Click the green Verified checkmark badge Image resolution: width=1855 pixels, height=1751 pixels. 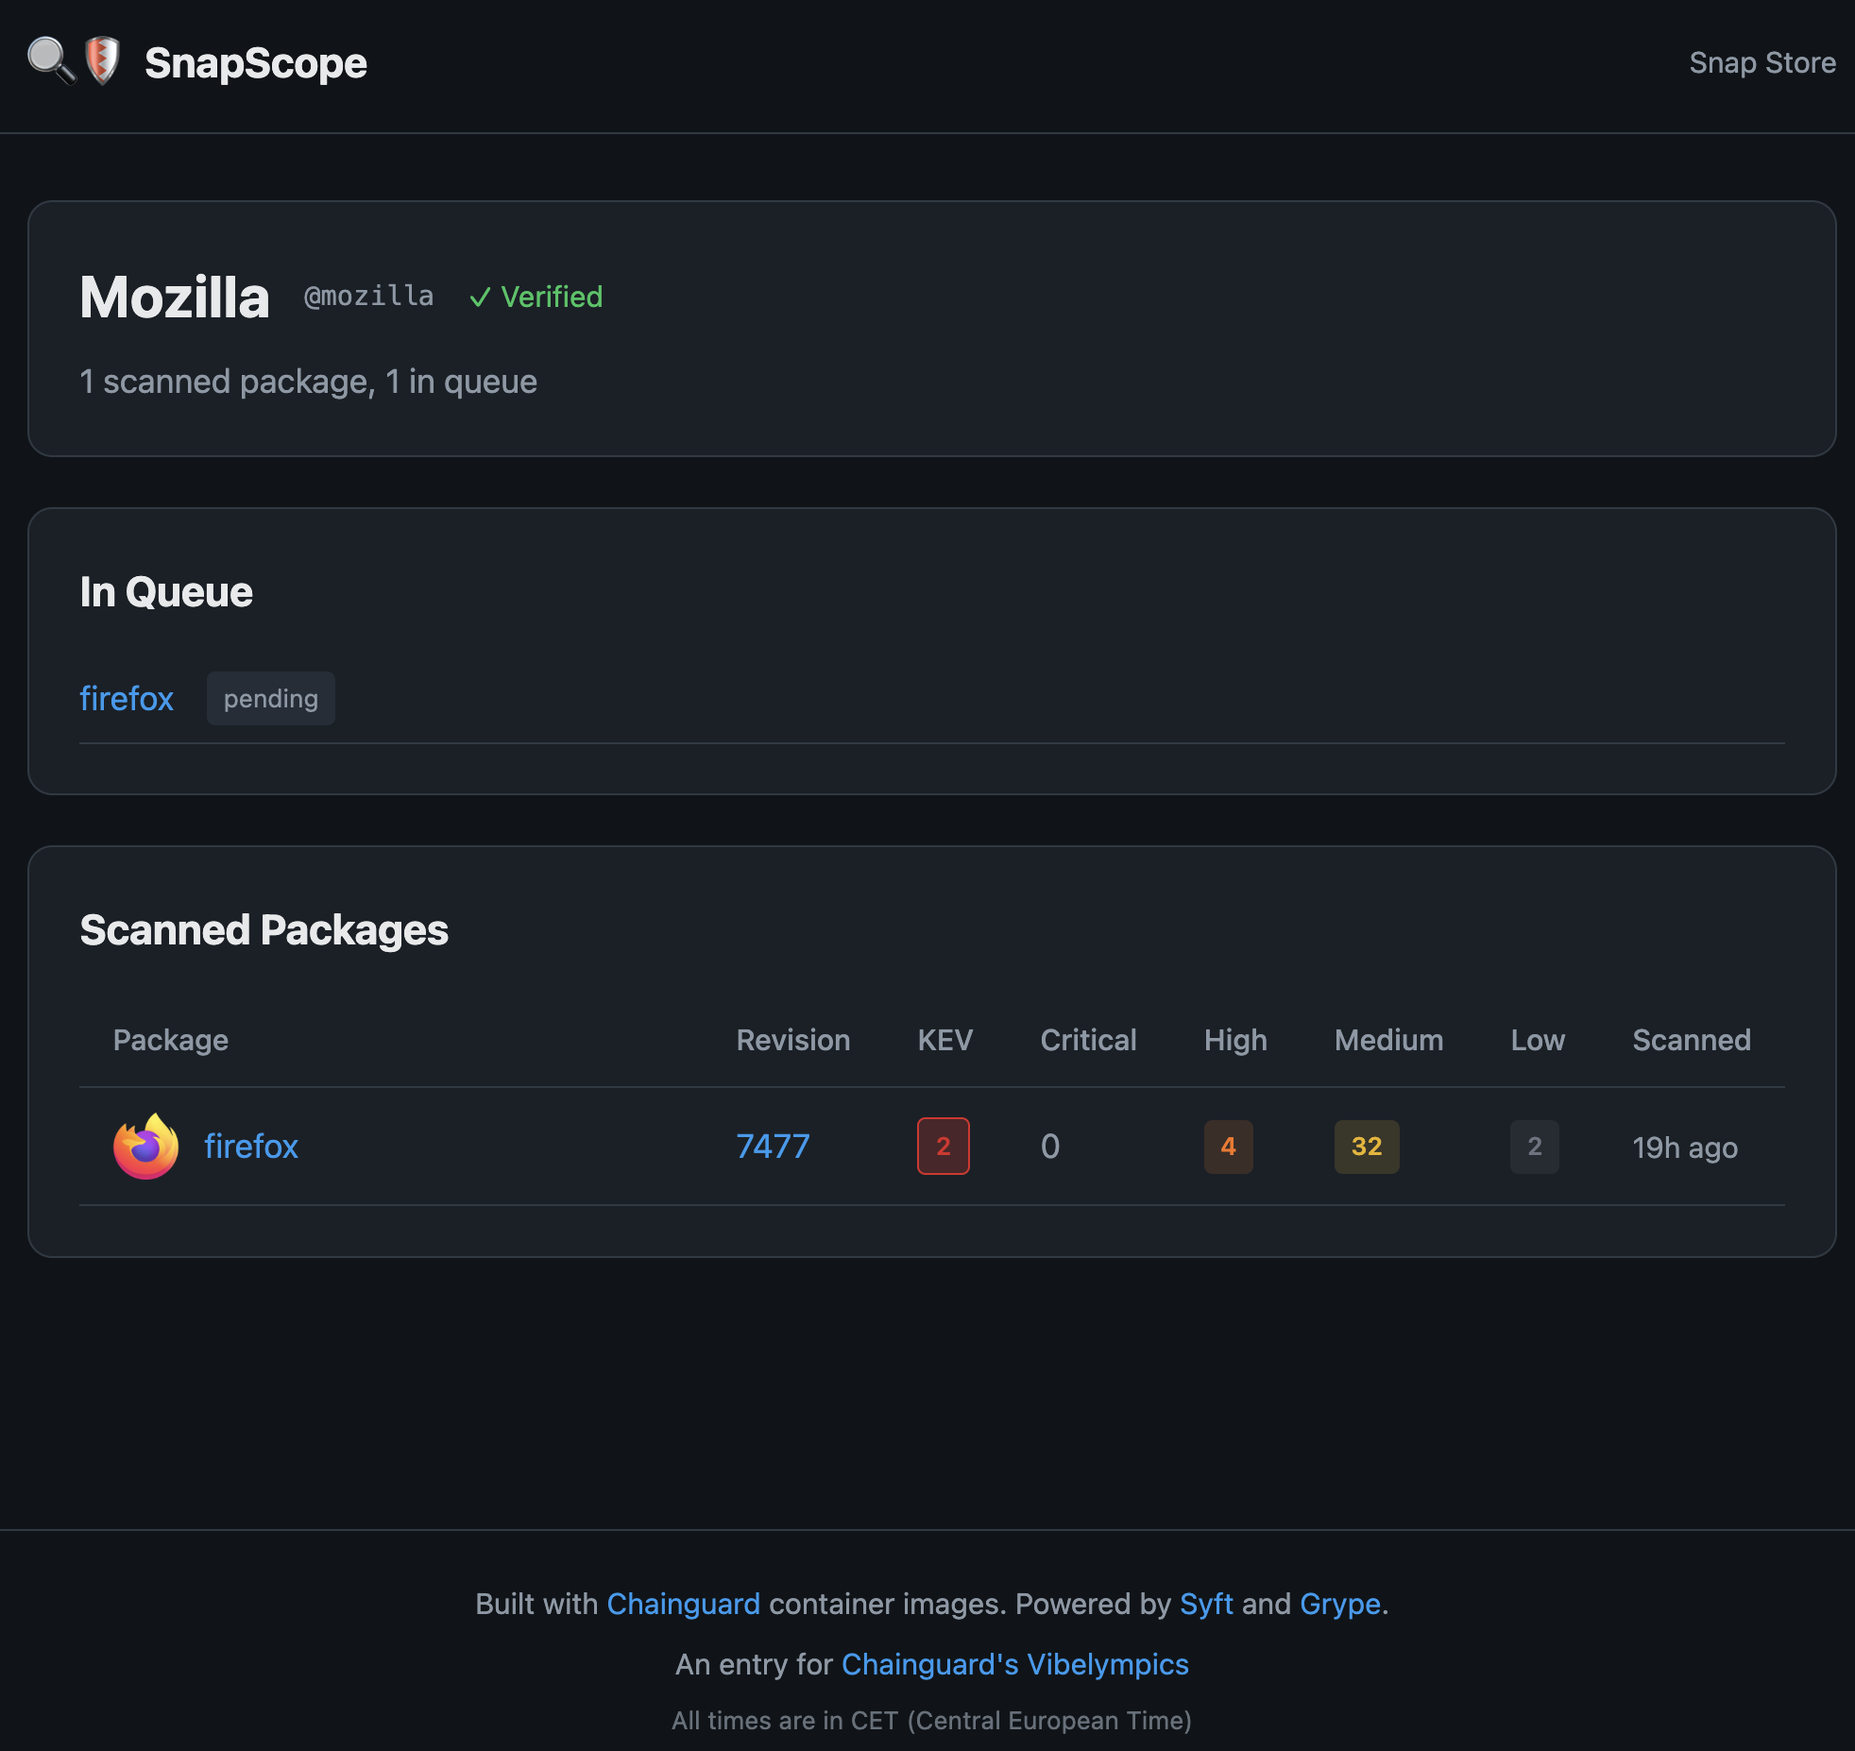tap(536, 297)
